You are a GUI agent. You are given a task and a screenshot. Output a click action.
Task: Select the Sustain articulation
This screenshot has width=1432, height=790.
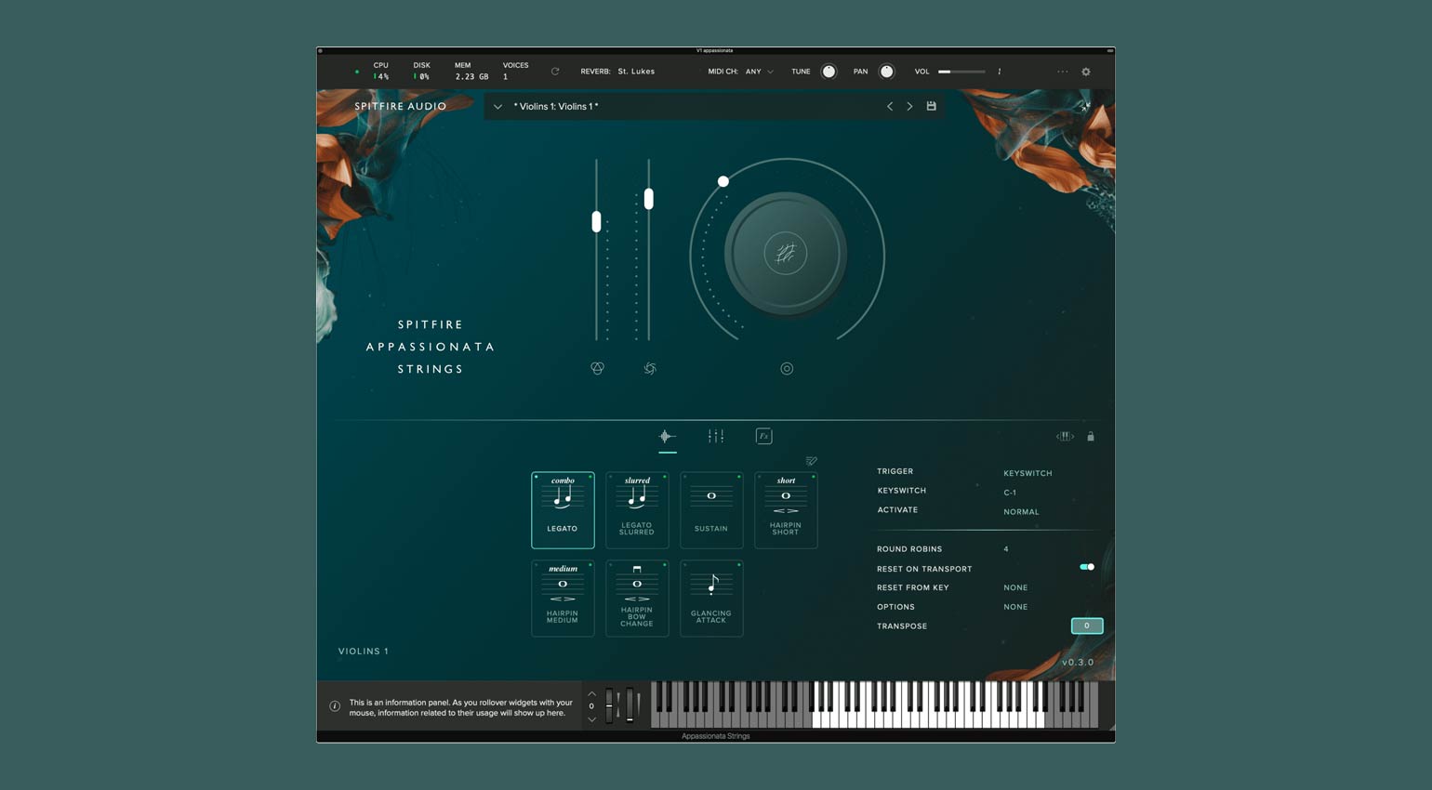711,509
